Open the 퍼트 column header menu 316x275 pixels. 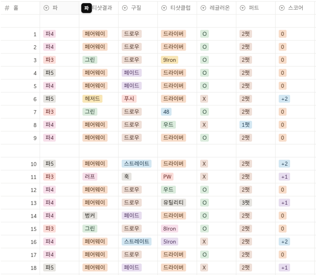(x=256, y=8)
